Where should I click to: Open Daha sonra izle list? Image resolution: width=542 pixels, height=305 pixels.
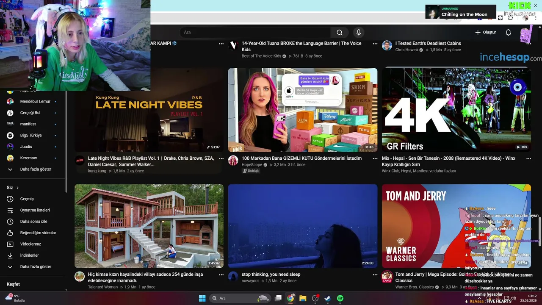[33, 222]
